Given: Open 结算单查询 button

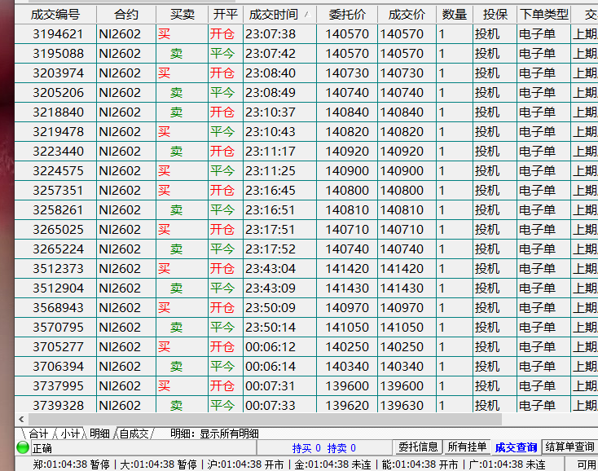Looking at the screenshot, I should (x=569, y=447).
